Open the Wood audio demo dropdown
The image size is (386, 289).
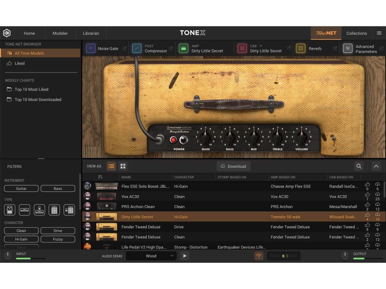tap(151, 256)
